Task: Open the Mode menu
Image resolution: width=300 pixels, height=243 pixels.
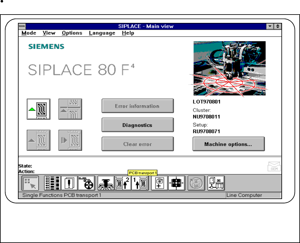Action: 29,33
